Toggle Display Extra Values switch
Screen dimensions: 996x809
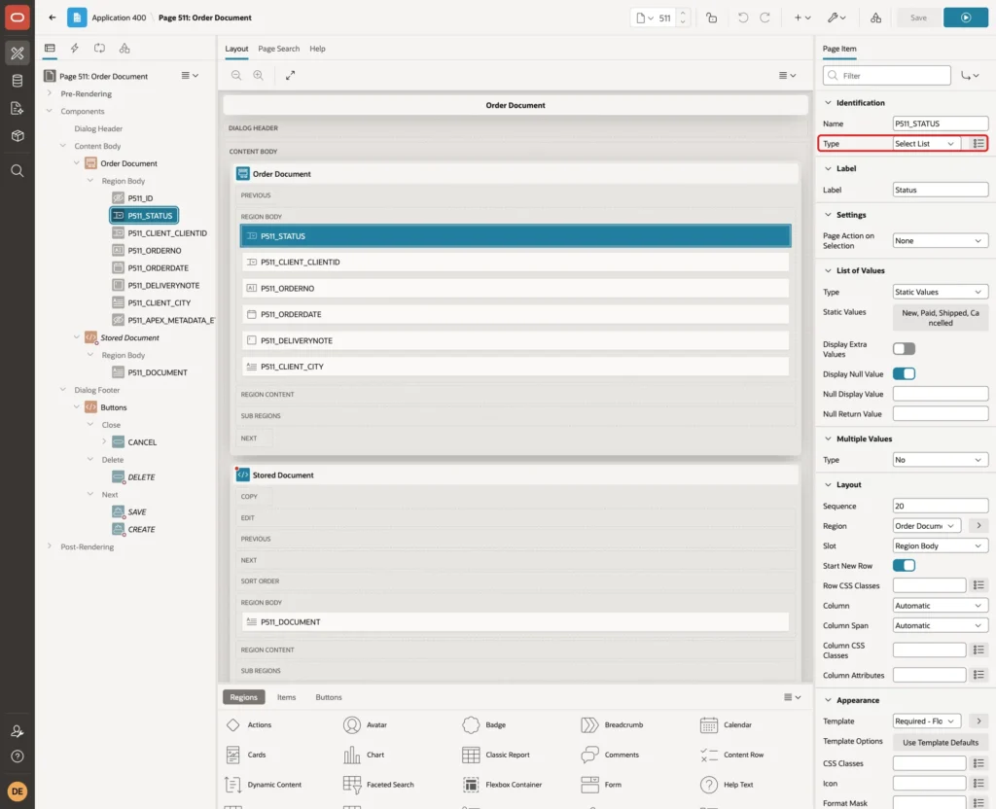pos(904,349)
